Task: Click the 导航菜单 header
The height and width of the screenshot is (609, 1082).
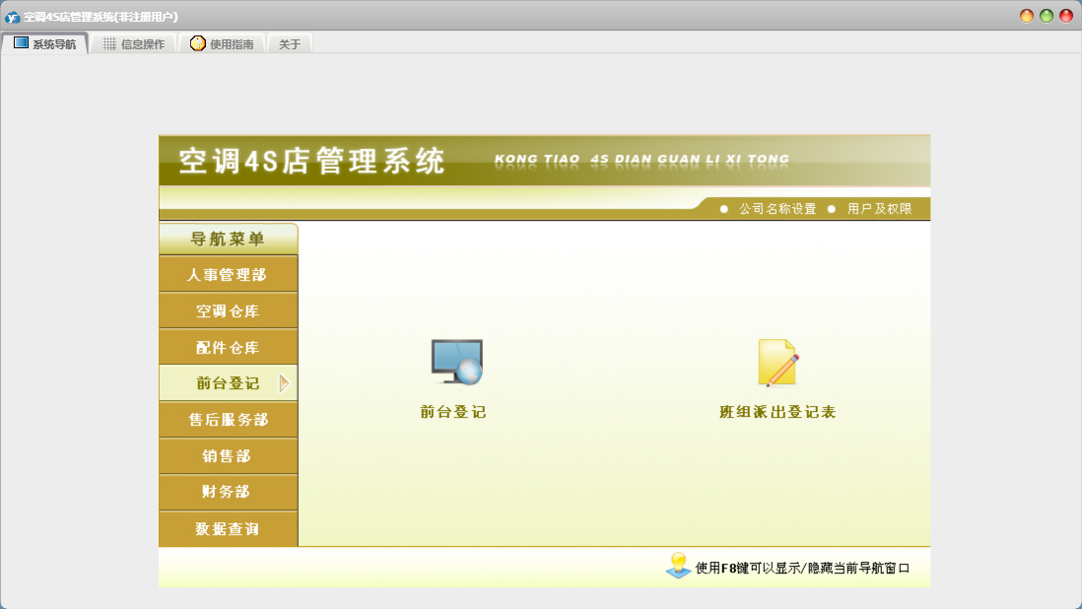Action: (x=229, y=238)
